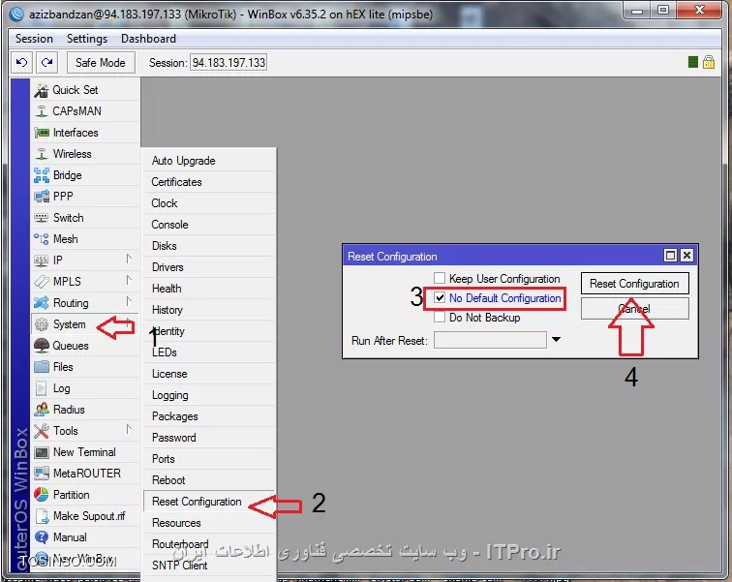Screen dimensions: 732x582
Task: Open Logging from System submenu
Action: coord(209,395)
